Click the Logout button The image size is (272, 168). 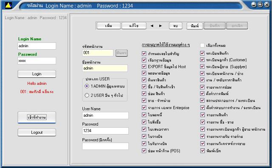(37, 132)
